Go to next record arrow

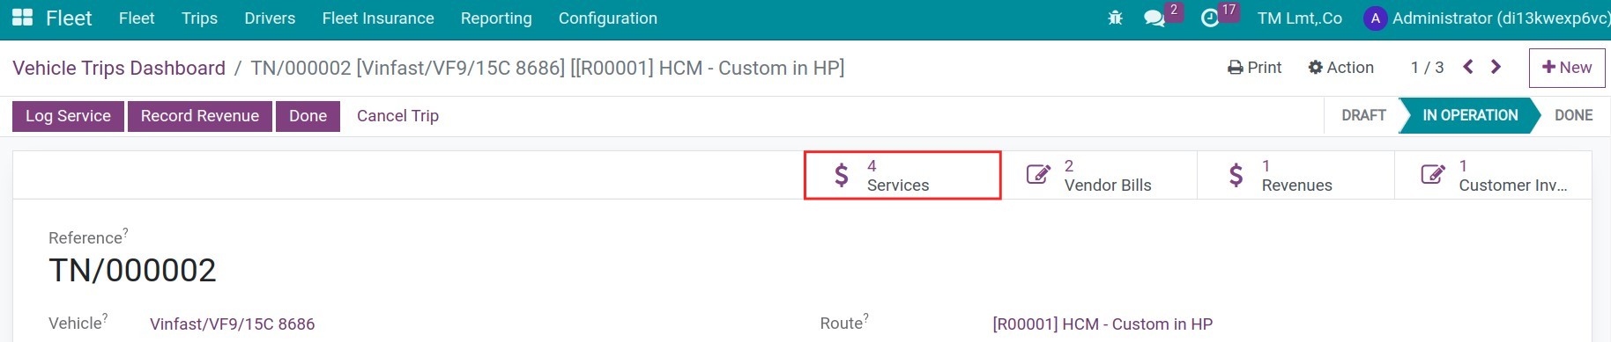point(1496,67)
